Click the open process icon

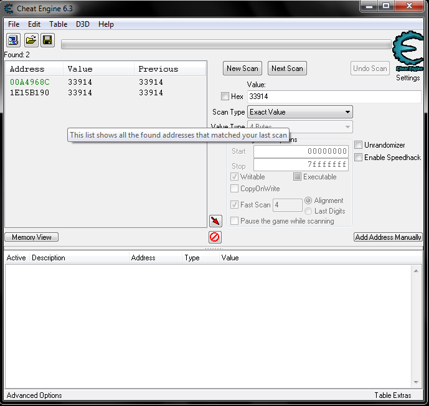point(13,40)
